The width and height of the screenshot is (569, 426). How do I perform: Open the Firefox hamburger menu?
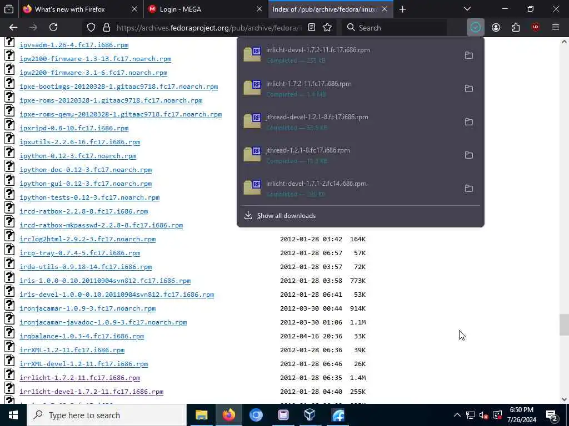point(555,28)
